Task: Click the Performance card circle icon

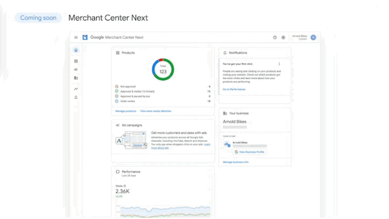Action: point(118,172)
